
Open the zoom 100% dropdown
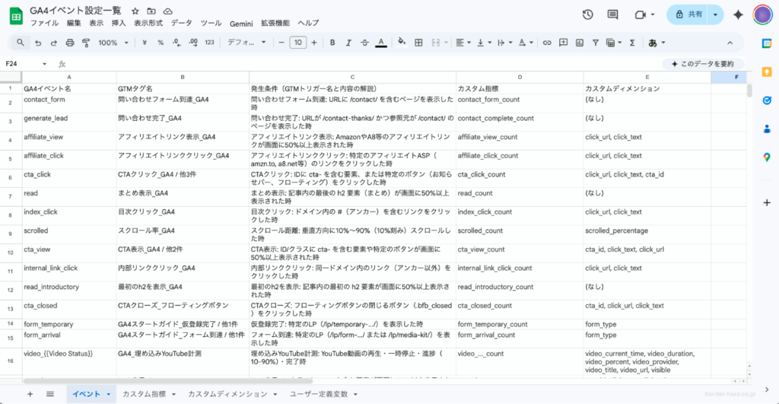click(x=113, y=43)
